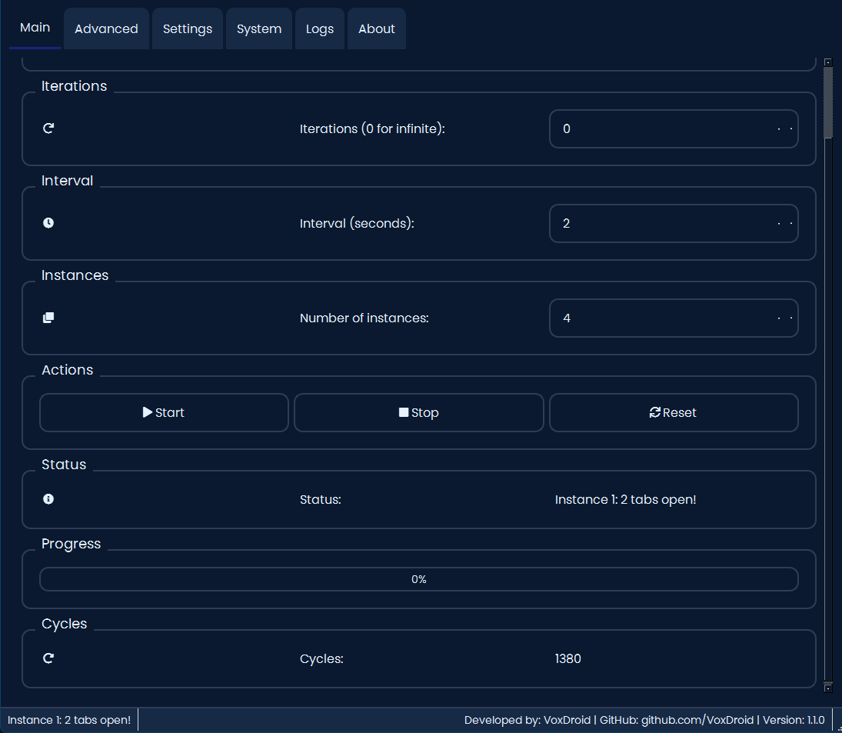Viewport: 842px width, 733px height.
Task: Click the info icon in the Status section
Action: point(48,499)
